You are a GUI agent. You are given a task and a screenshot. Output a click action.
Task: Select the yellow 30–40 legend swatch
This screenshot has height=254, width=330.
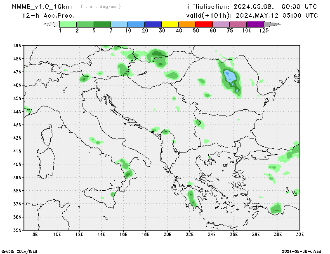click(170, 25)
